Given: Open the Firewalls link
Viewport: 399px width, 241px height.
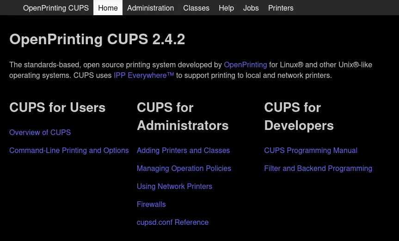Looking at the screenshot, I should (151, 205).
